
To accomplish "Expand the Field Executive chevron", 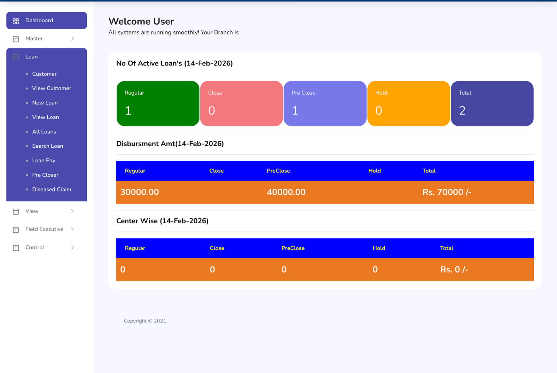I will (72, 229).
